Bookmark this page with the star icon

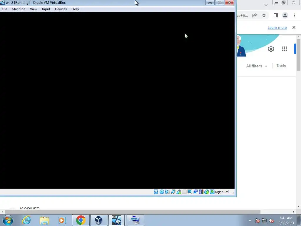(264, 15)
